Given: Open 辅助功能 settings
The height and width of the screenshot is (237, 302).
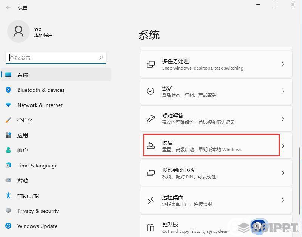Looking at the screenshot, I should pos(56,195).
